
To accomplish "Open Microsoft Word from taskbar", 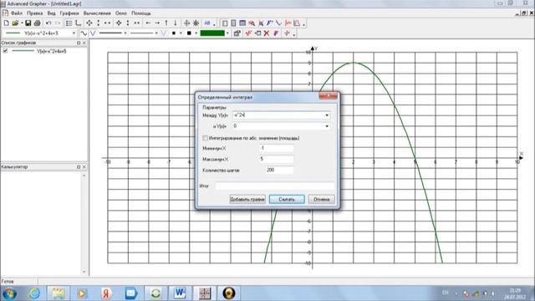I will point(180,293).
